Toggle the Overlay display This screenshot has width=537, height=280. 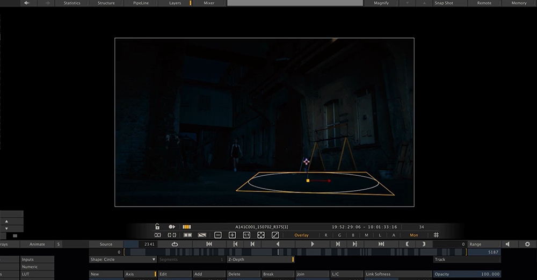[x=301, y=235]
